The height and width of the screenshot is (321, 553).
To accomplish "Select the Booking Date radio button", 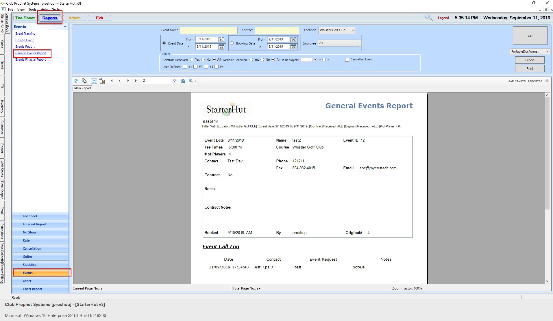I will point(232,43).
